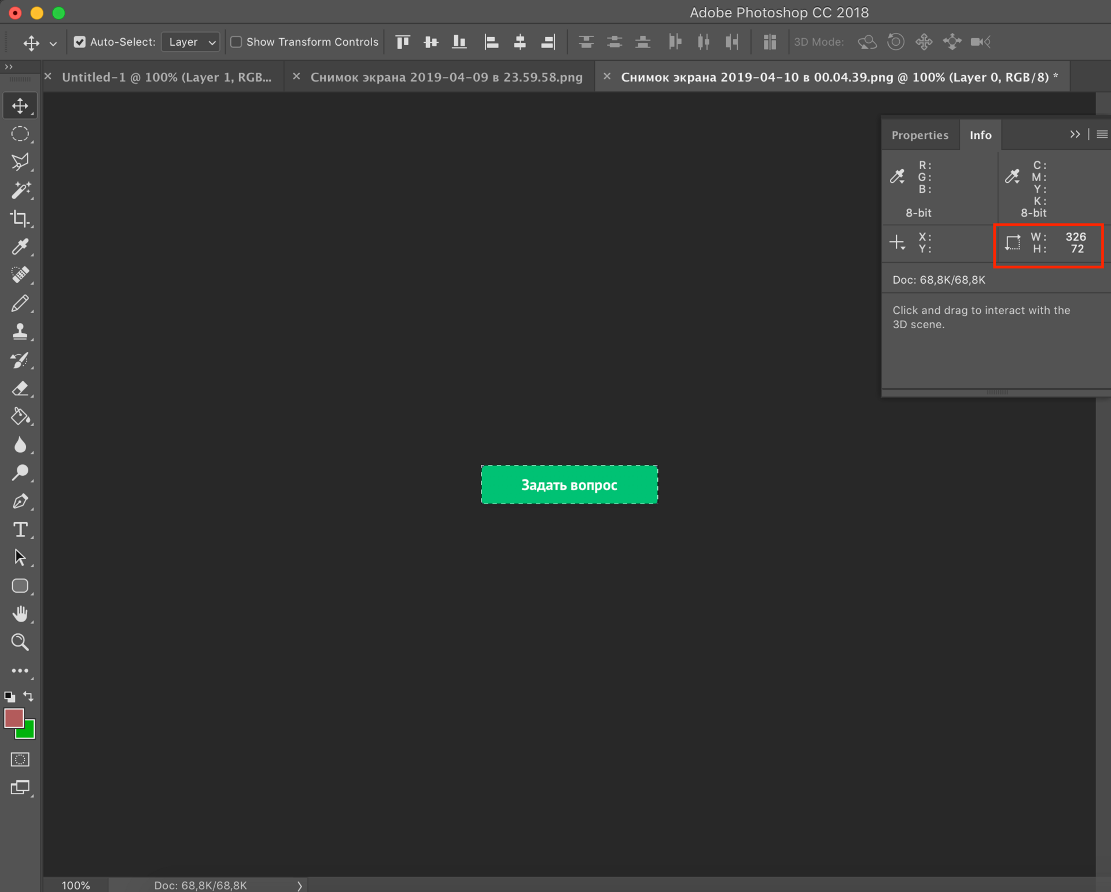The height and width of the screenshot is (892, 1111).
Task: Align horizontal centers of layers
Action: click(520, 42)
